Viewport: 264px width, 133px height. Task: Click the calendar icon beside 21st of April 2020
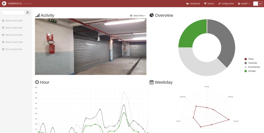point(3,49)
